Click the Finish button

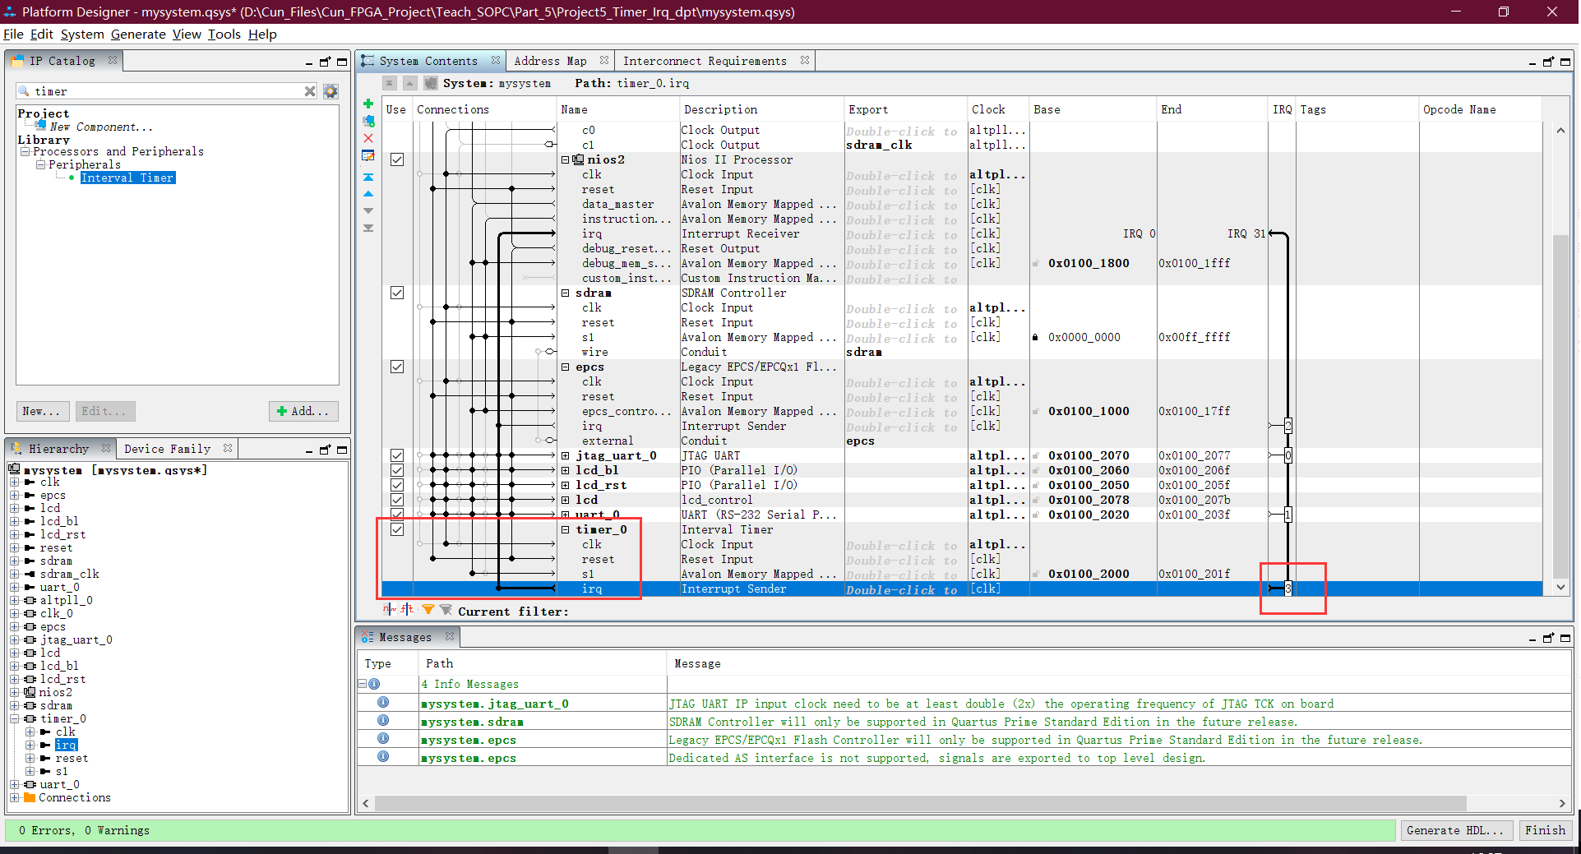pos(1545,830)
